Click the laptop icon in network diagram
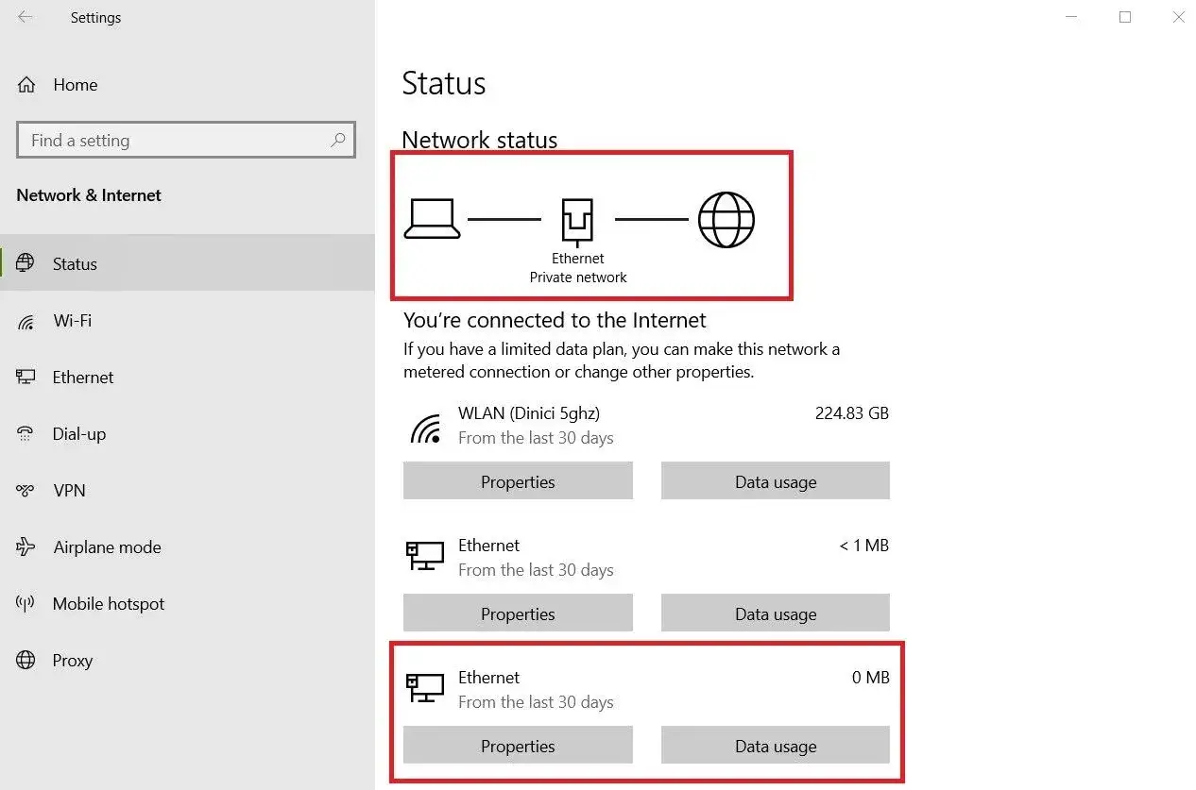 click(x=432, y=219)
